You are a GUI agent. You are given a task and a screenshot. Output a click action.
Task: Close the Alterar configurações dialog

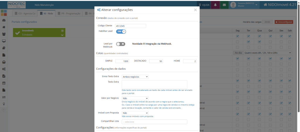click(x=195, y=10)
